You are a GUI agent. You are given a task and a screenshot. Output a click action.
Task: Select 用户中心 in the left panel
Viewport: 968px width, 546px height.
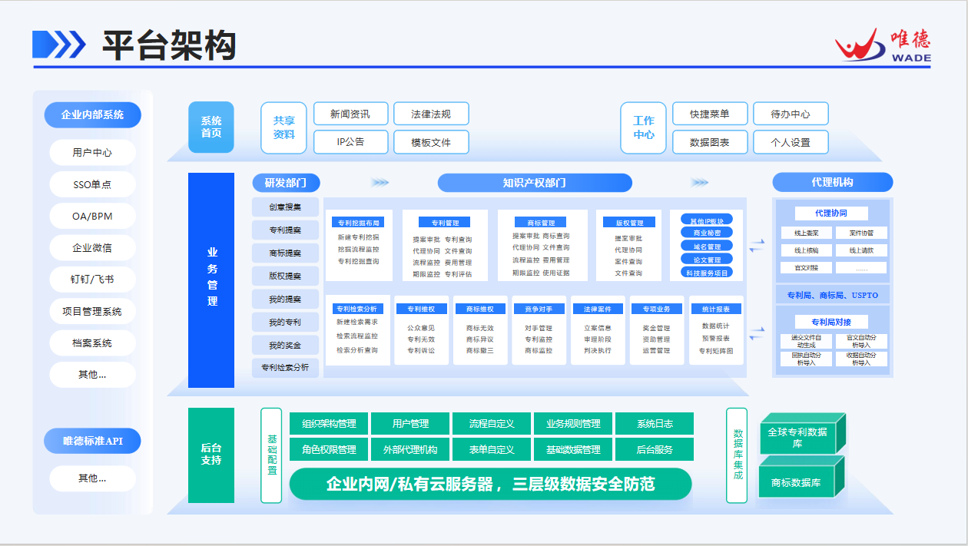[92, 152]
